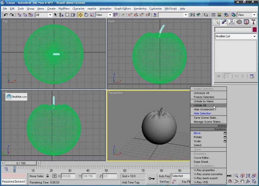
Task: Click the Bind to Space Warp icon
Action: 31,15
